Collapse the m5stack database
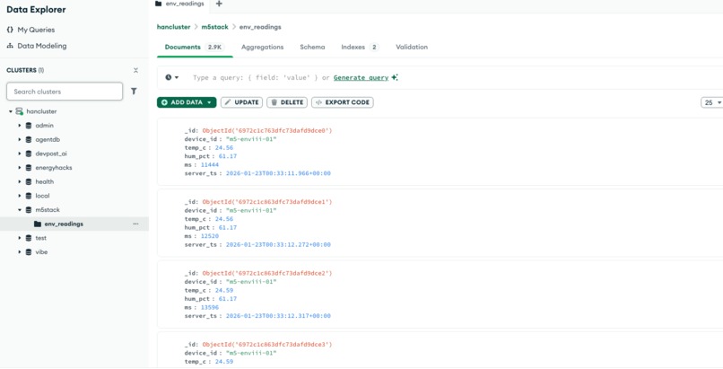 pyautogui.click(x=20, y=210)
